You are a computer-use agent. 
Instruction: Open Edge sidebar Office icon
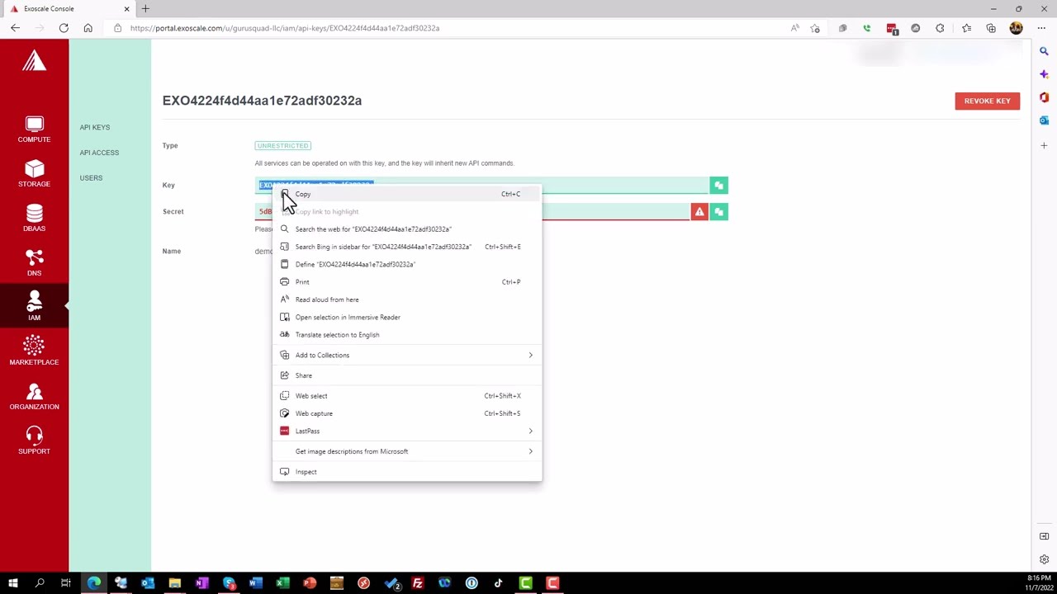point(1044,97)
